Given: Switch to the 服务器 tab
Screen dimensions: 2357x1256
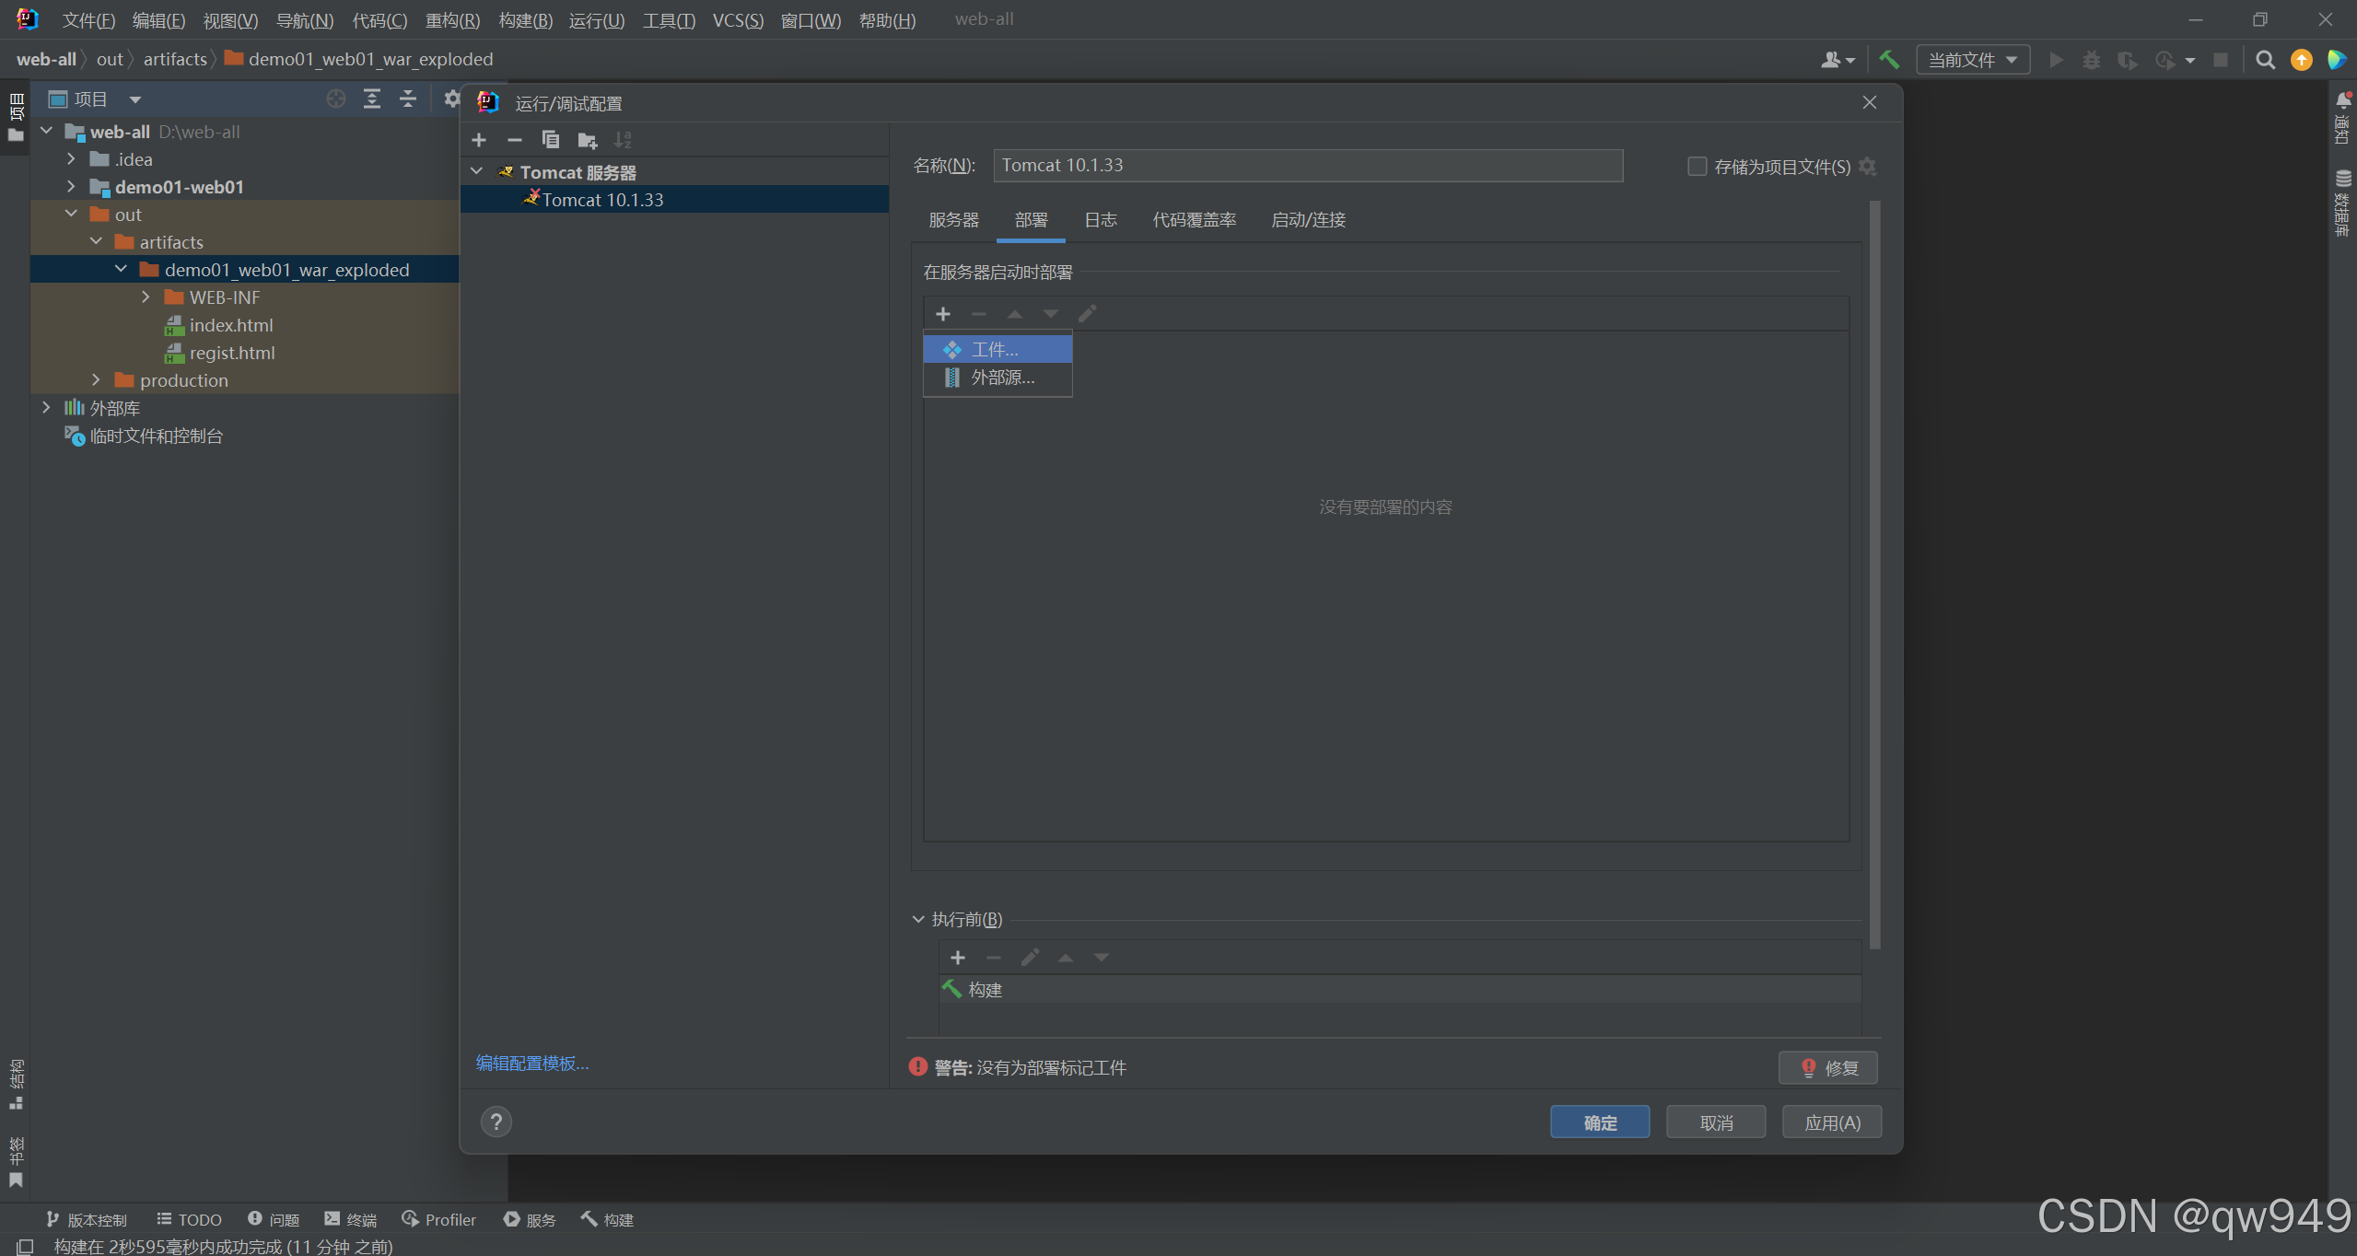Looking at the screenshot, I should tap(953, 219).
